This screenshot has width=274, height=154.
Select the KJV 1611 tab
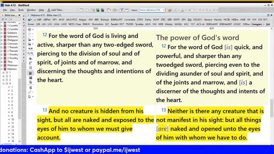[263, 20]
